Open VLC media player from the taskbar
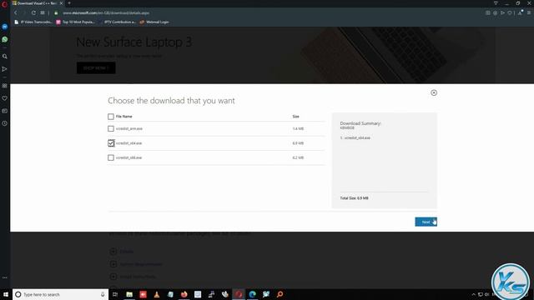534x300 pixels. (x=157, y=294)
